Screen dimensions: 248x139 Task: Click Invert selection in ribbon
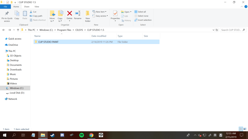[143, 20]
